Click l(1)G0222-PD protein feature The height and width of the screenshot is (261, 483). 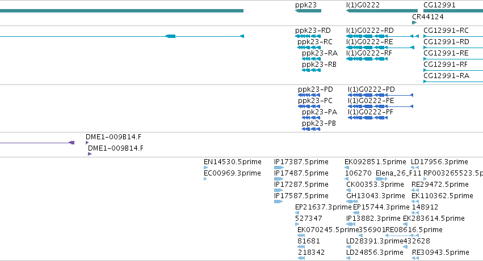point(380,95)
